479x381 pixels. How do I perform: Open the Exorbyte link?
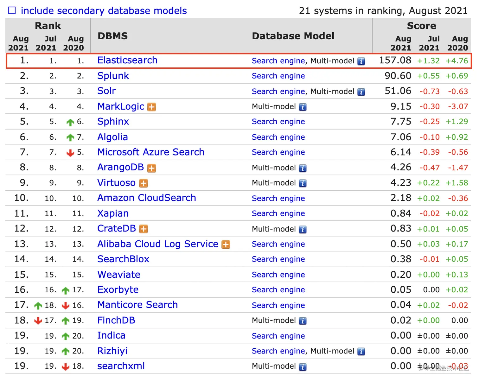coord(118,290)
